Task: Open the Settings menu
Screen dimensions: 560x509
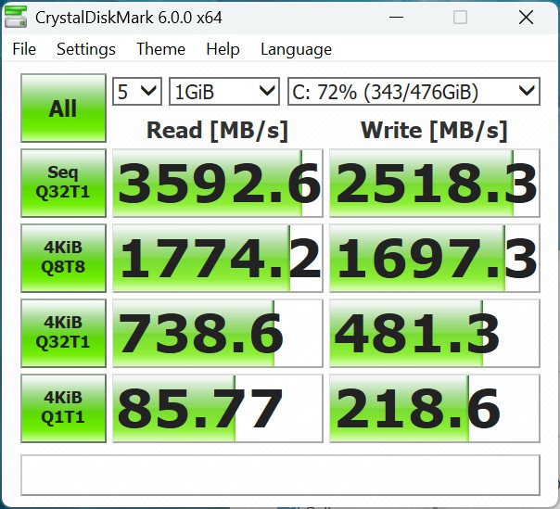Action: point(86,49)
